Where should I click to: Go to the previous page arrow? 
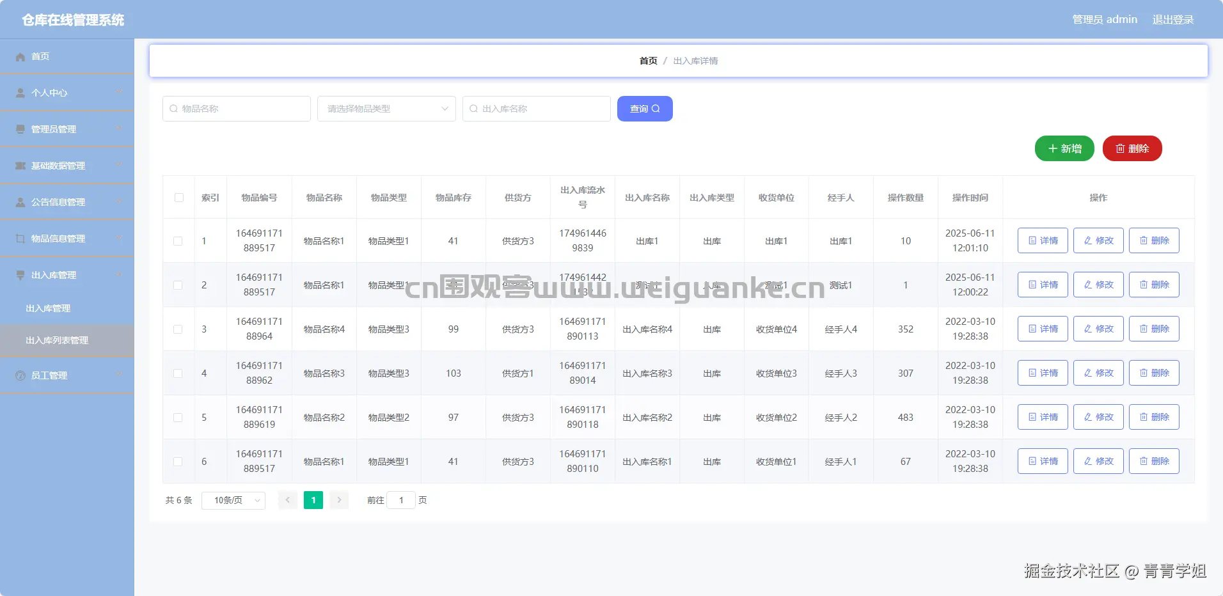(288, 501)
